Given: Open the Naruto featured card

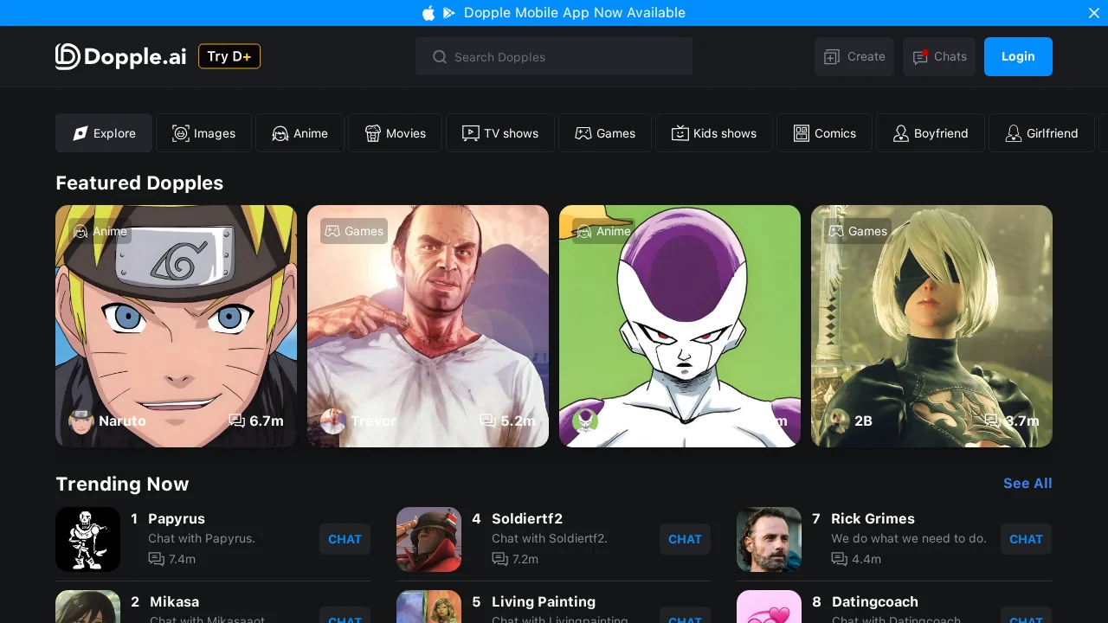Looking at the screenshot, I should 176,326.
